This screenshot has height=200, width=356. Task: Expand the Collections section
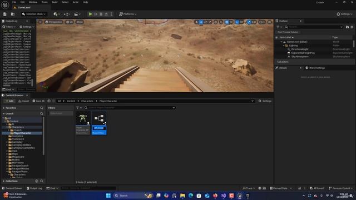click(4, 181)
